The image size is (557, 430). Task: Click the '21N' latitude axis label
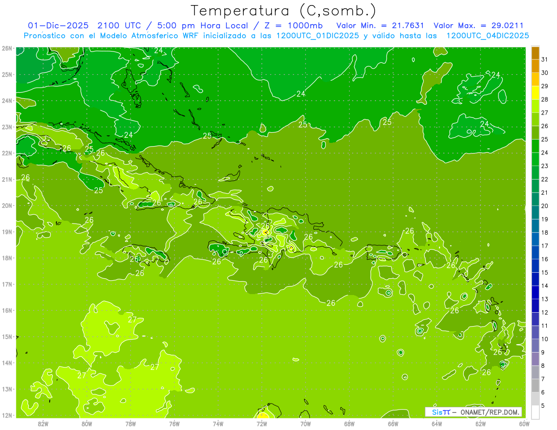tap(6, 179)
